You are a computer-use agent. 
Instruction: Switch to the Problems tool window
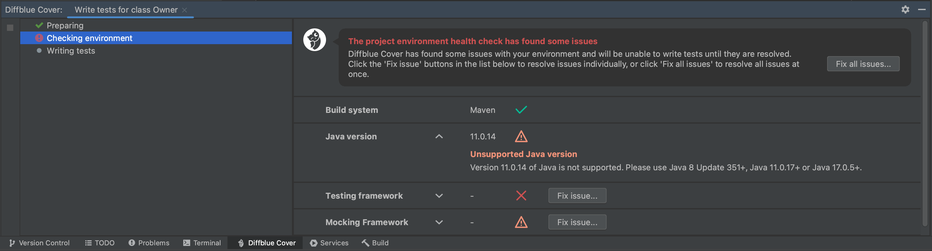tap(149, 243)
